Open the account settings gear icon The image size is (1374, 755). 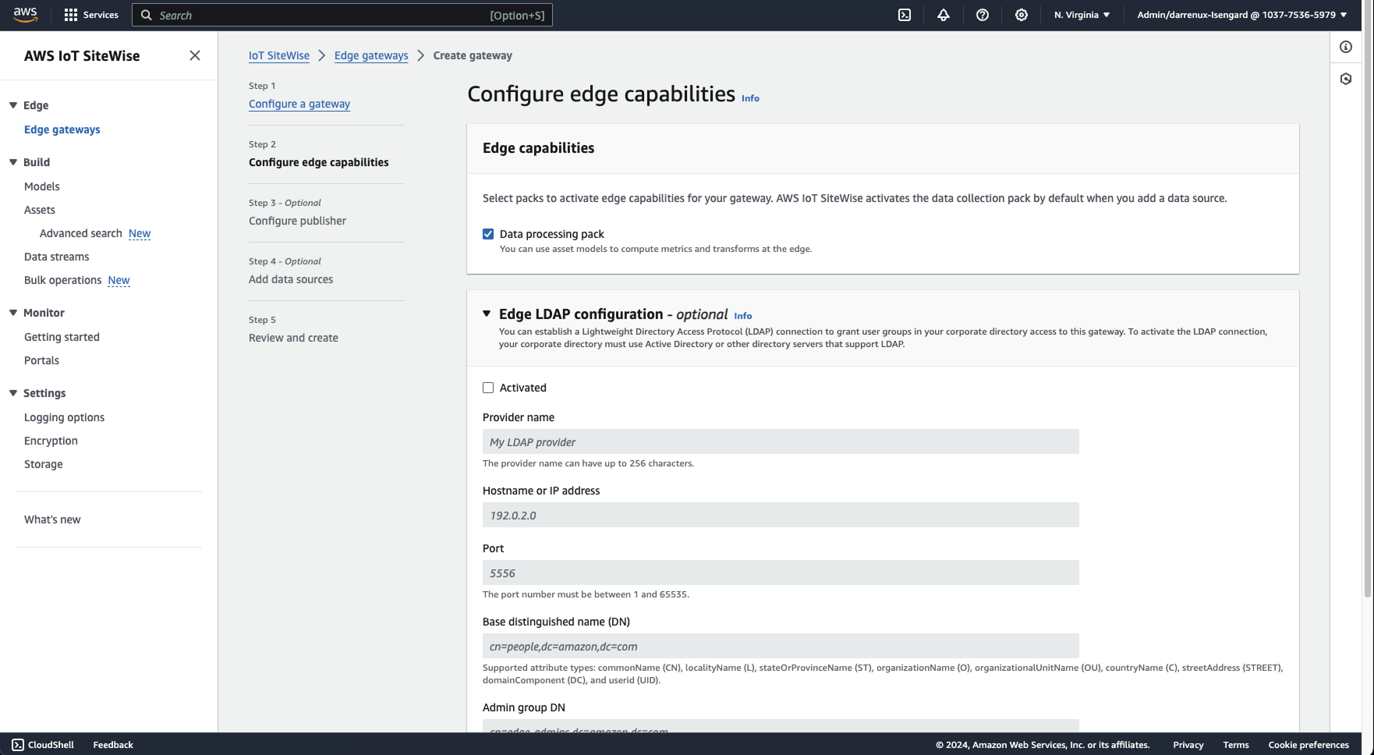1021,15
